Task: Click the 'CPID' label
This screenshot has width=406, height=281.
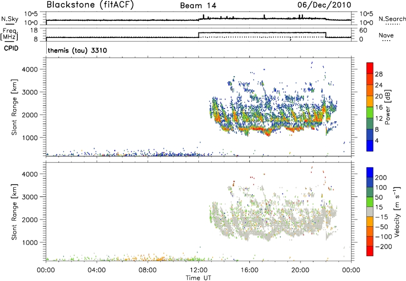Action: (x=11, y=48)
